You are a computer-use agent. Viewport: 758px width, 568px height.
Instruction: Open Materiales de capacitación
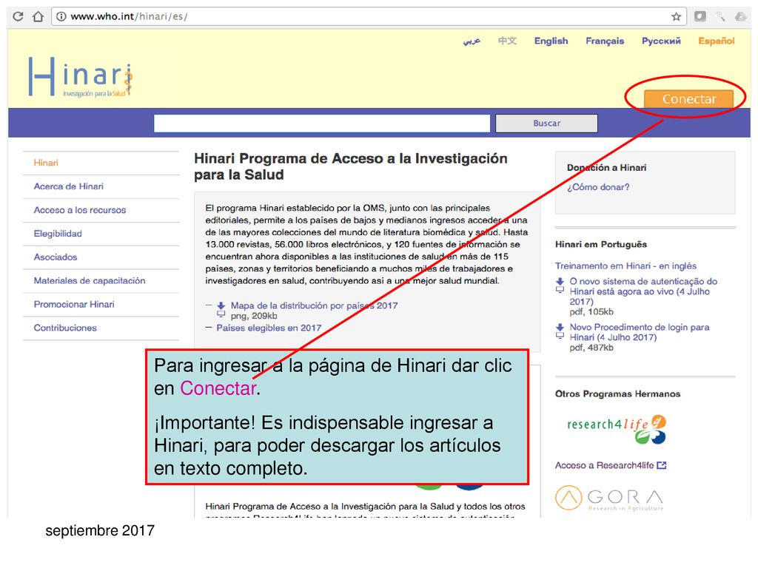coord(90,280)
